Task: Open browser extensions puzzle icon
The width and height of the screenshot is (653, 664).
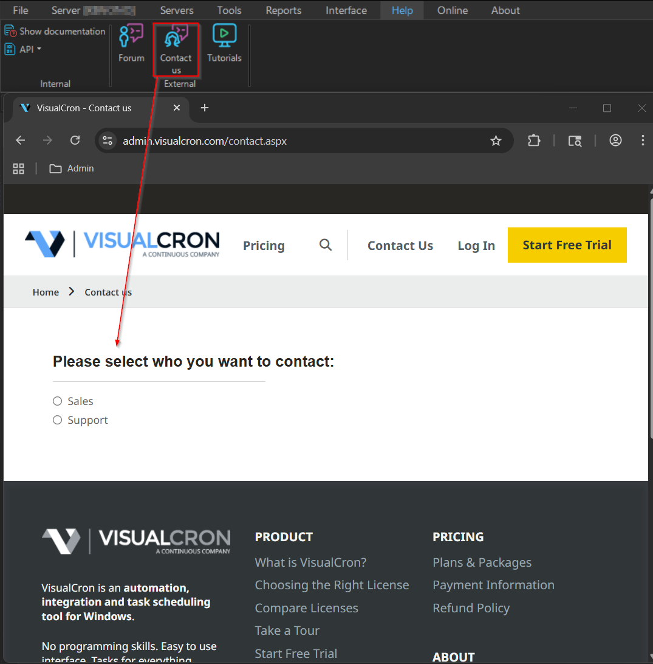Action: [x=533, y=141]
